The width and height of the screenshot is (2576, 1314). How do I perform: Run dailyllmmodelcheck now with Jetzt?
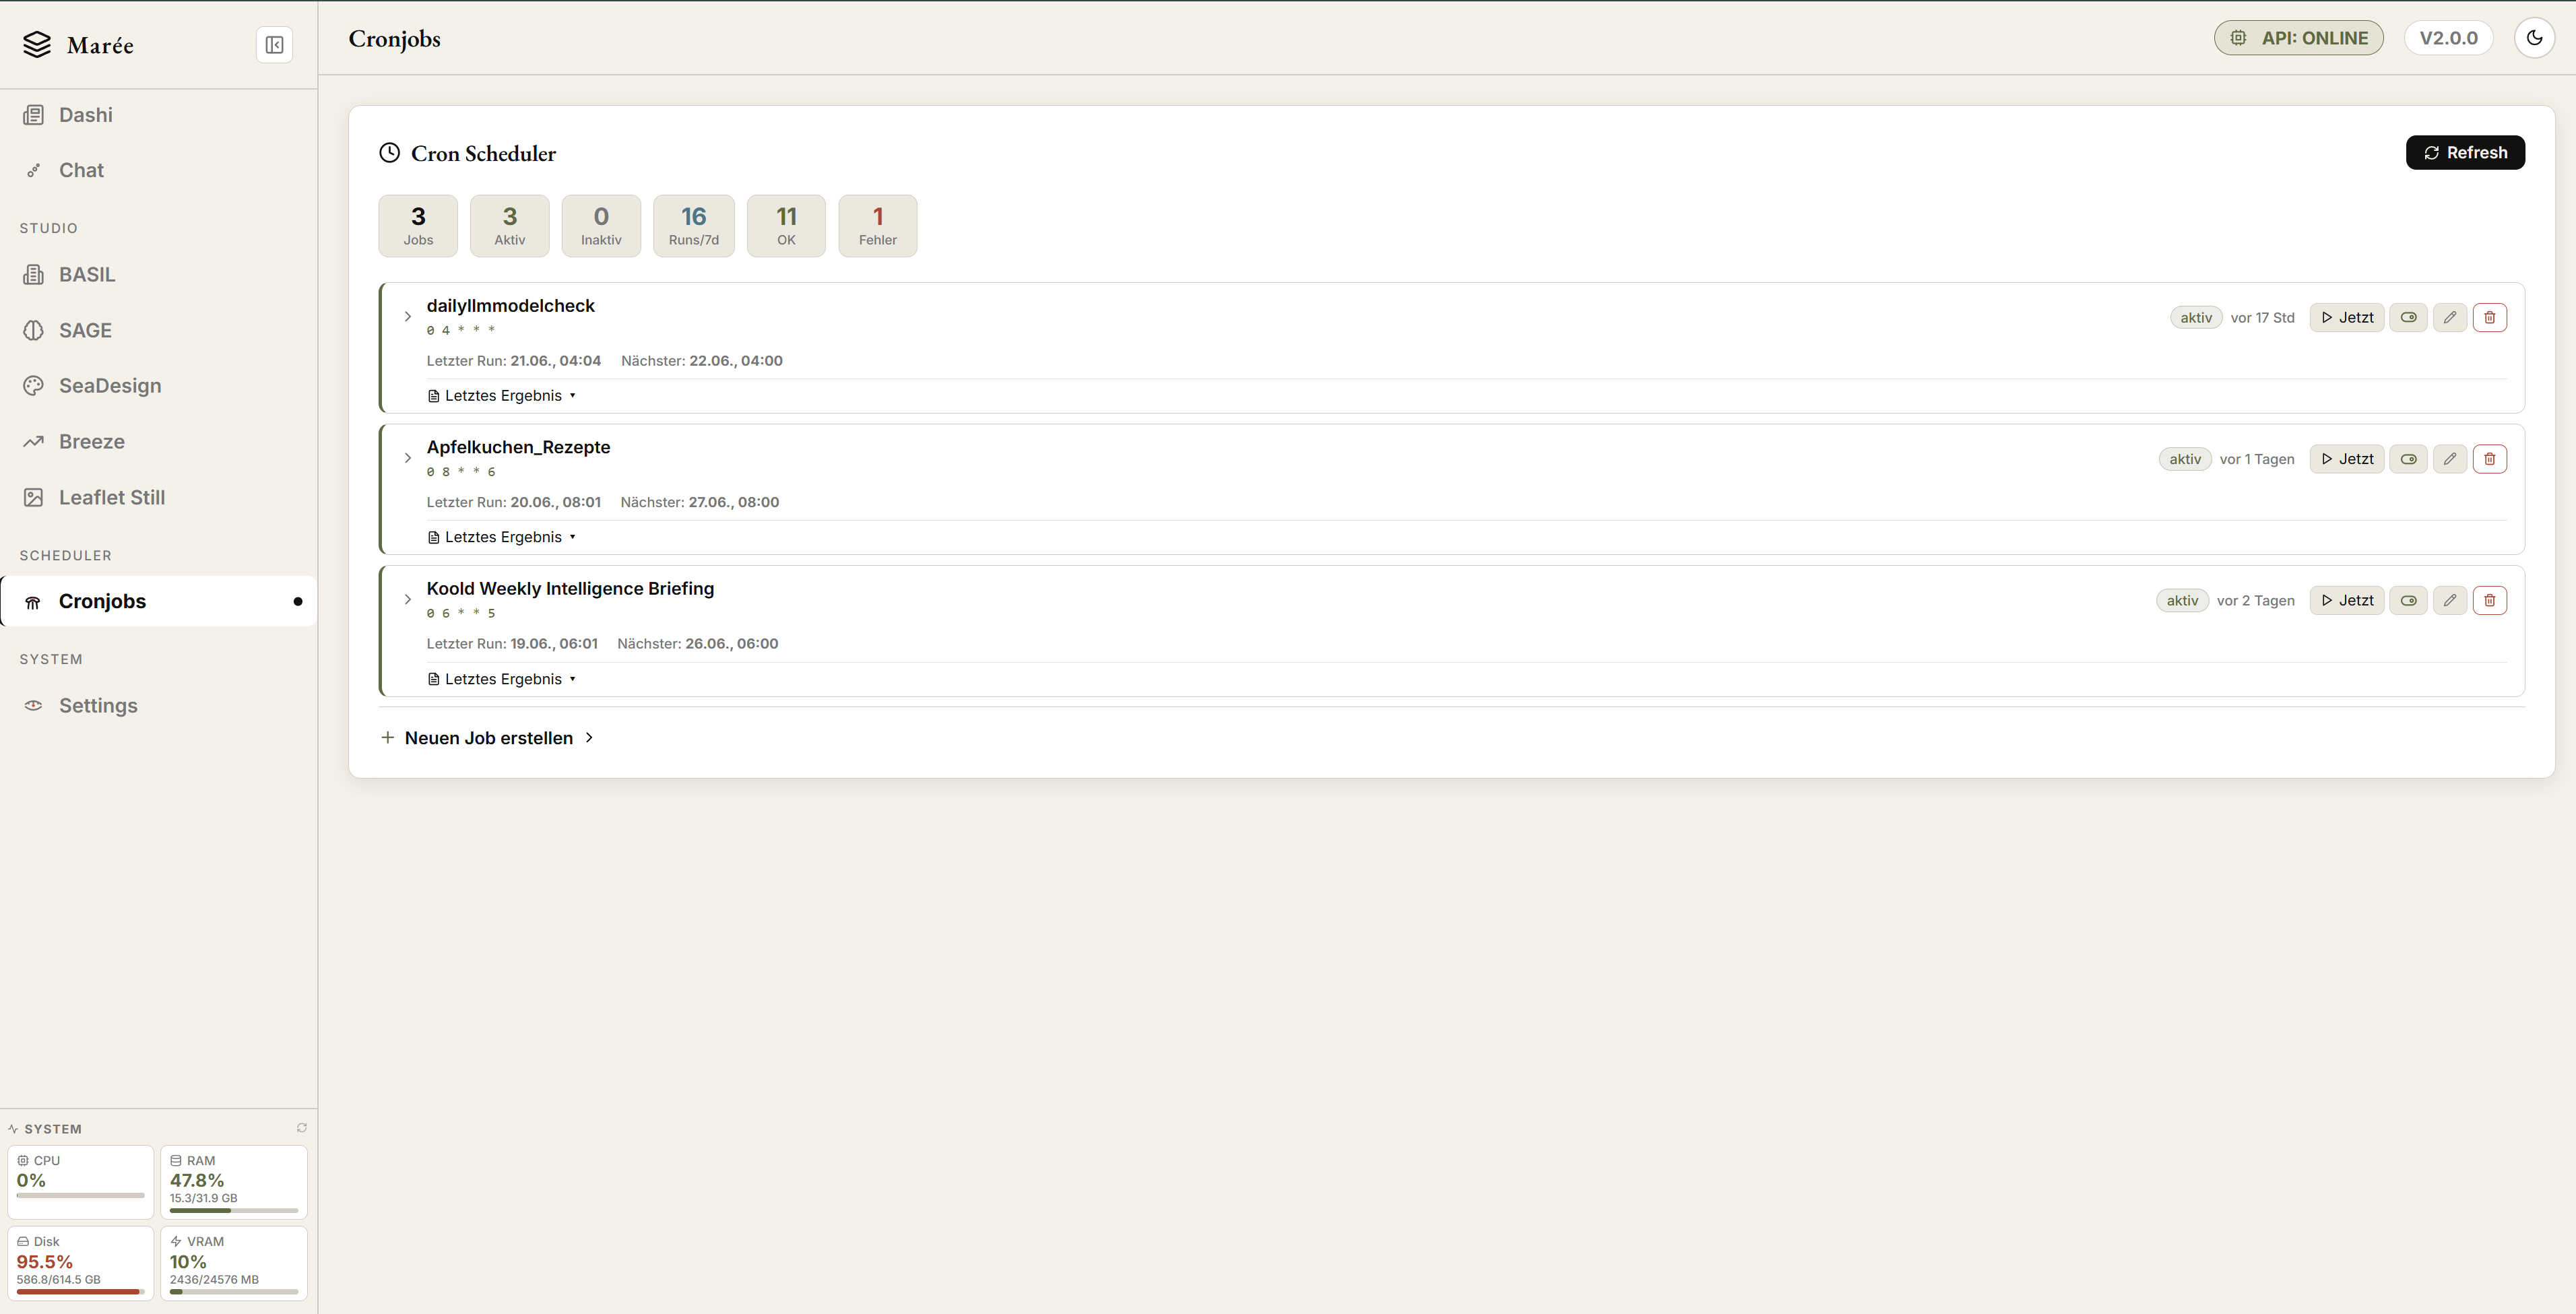point(2346,317)
